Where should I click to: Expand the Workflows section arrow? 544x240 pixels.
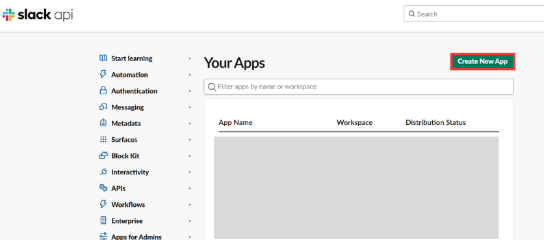tap(190, 205)
